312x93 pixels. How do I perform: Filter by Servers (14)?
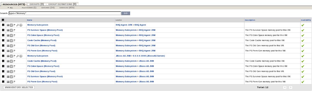tap(48, 8)
